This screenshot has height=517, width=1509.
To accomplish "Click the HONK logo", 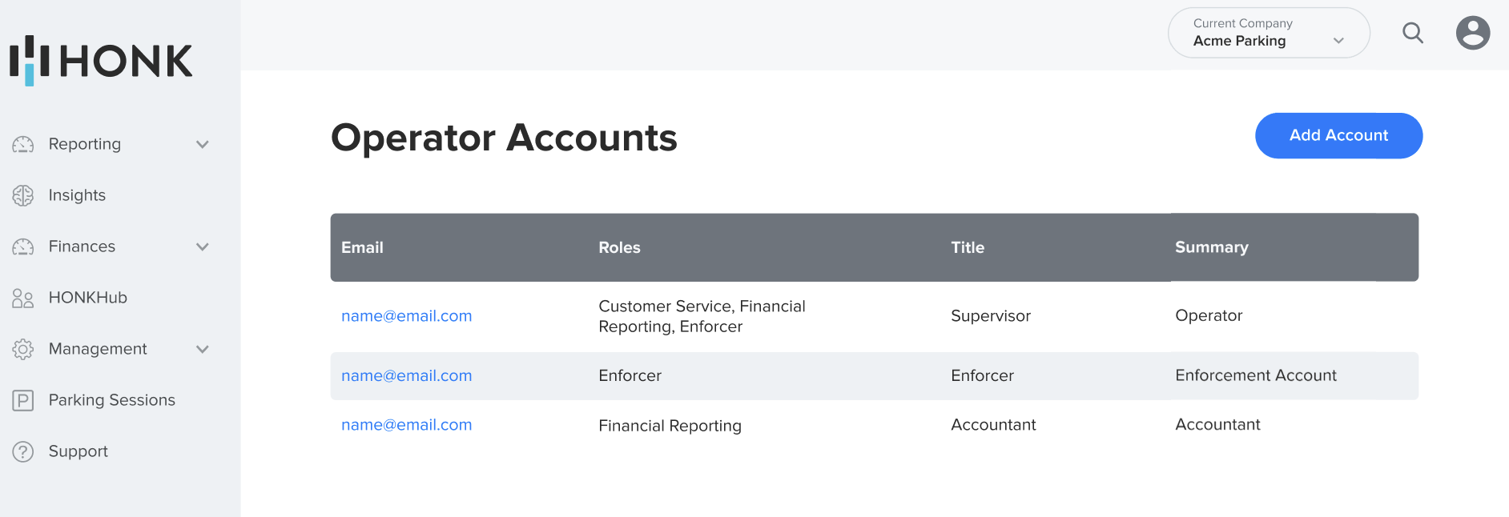I will [x=101, y=60].
